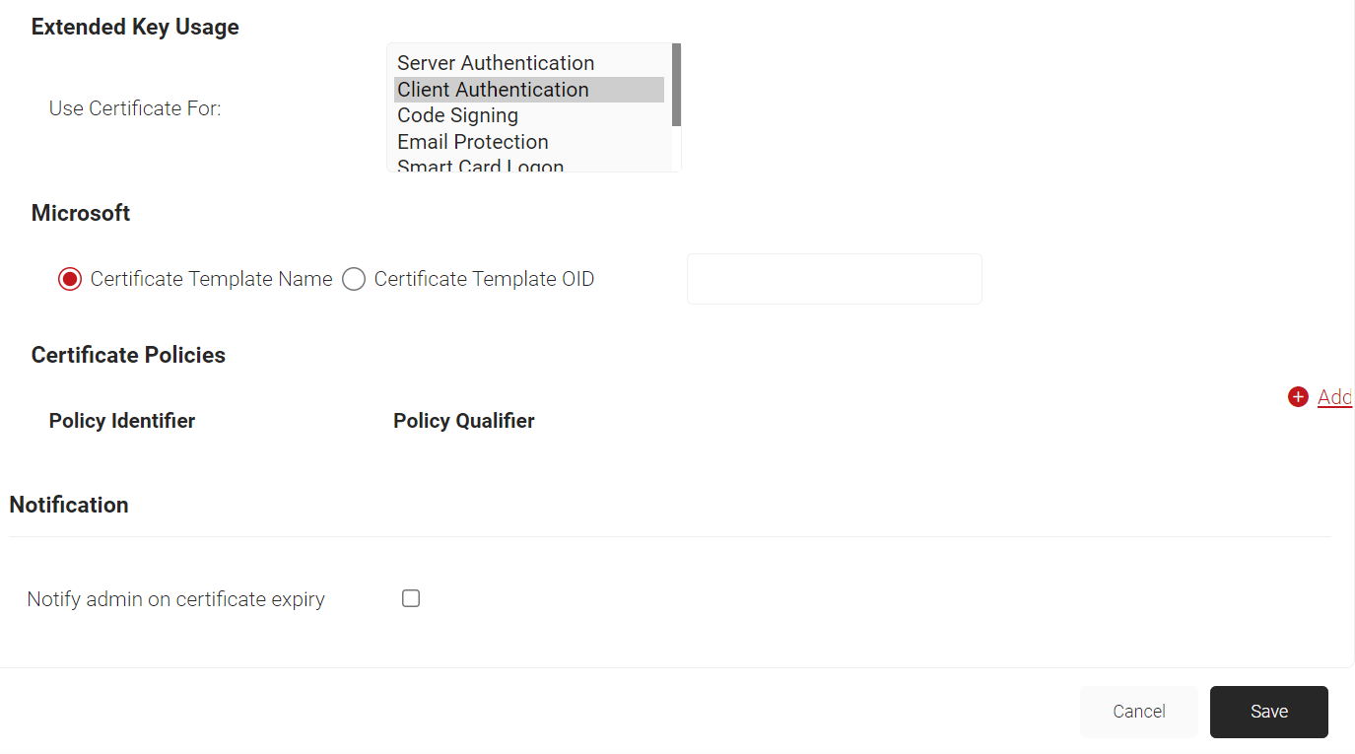1355x754 pixels.
Task: Switch to the Certificate Template OID radio button
Action: (x=354, y=279)
